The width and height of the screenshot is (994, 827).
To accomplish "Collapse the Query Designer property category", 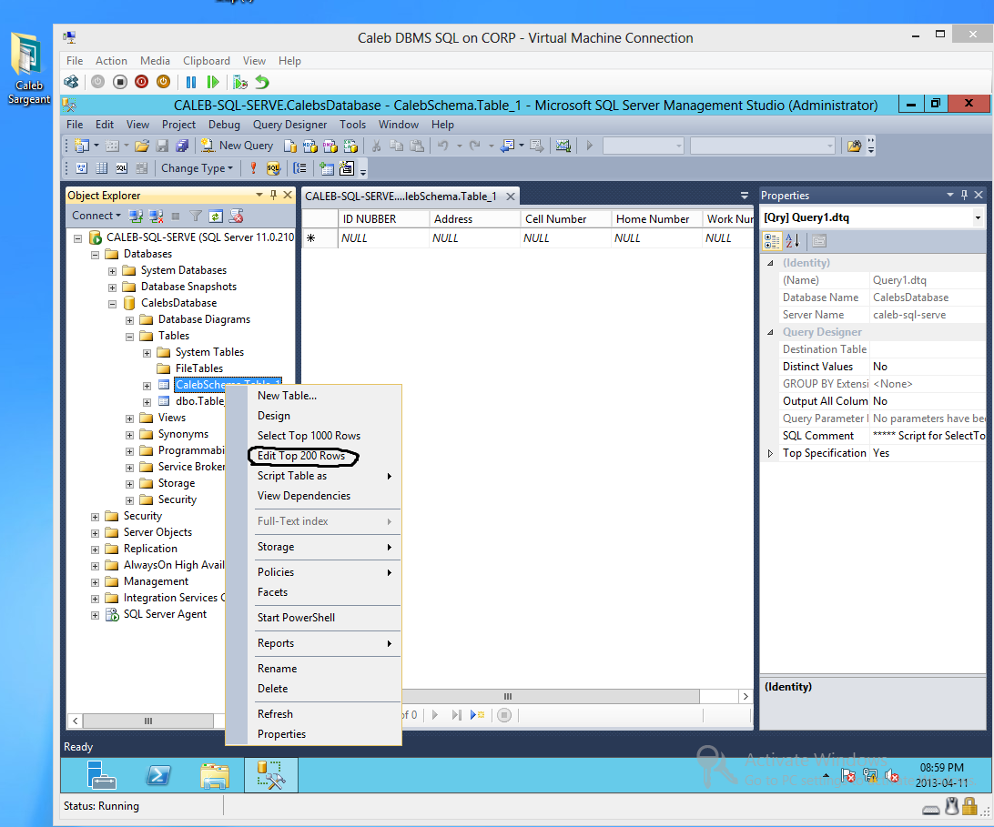I will (x=770, y=332).
